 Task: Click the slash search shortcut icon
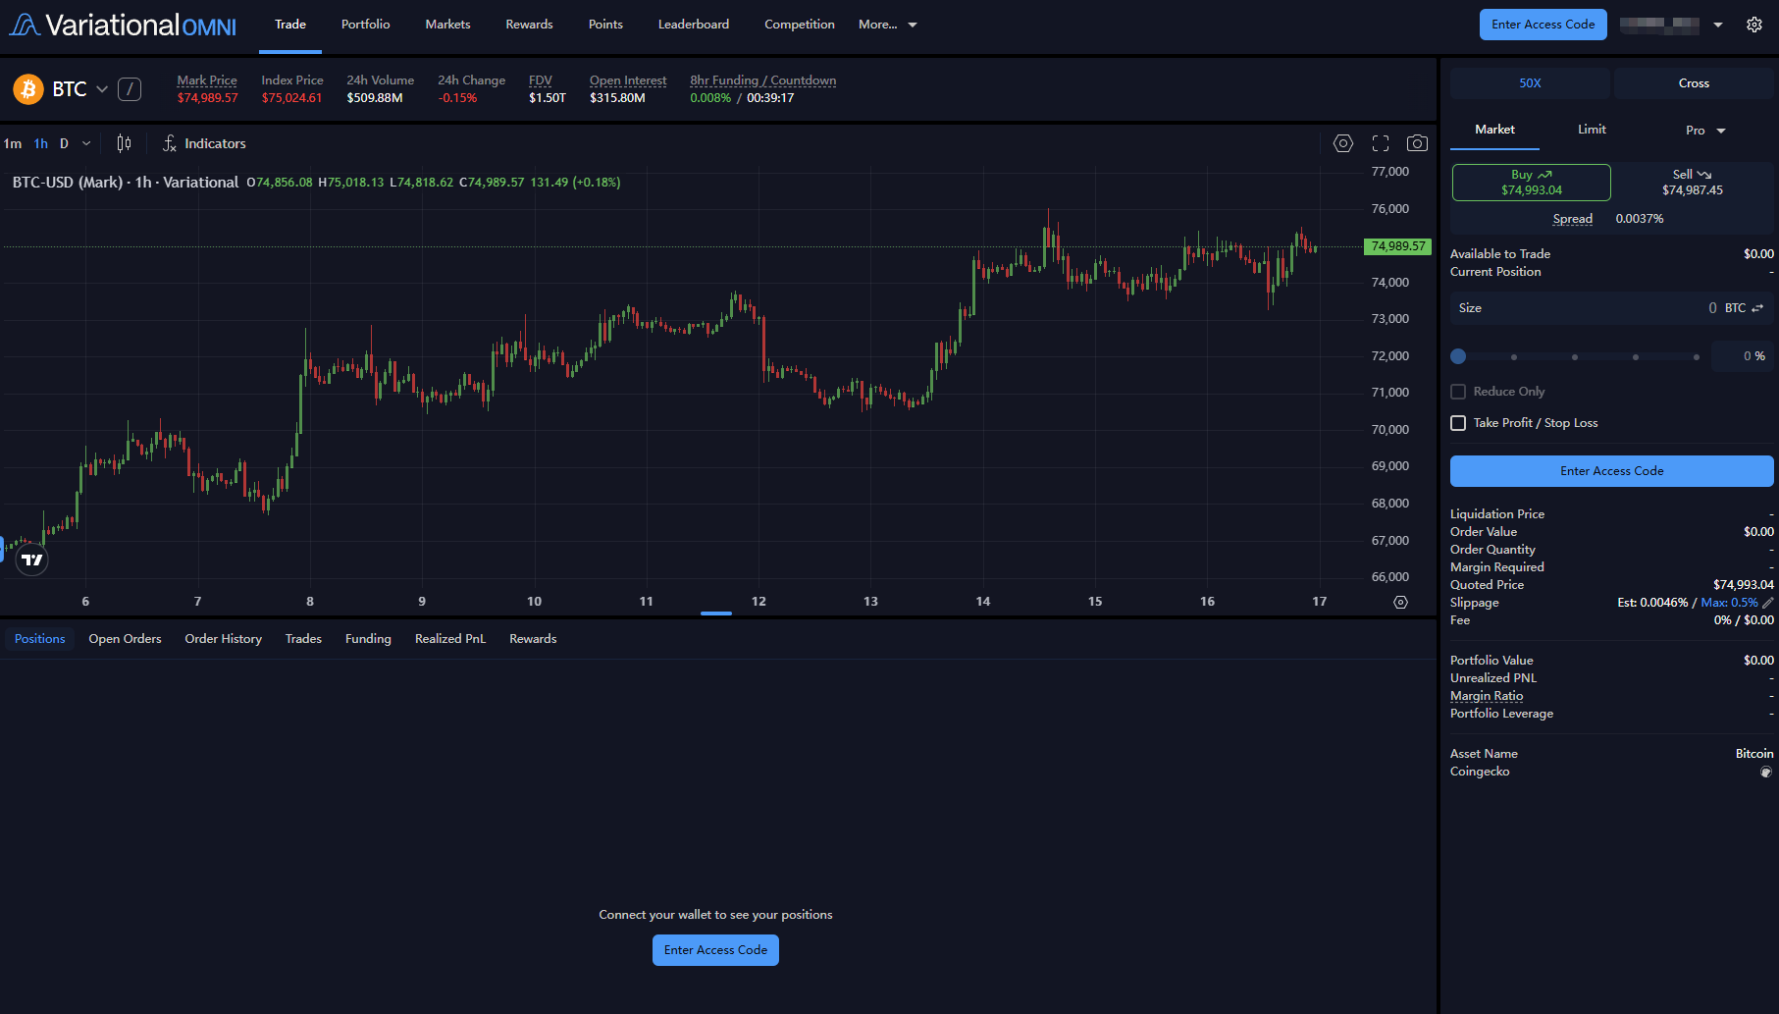point(130,89)
